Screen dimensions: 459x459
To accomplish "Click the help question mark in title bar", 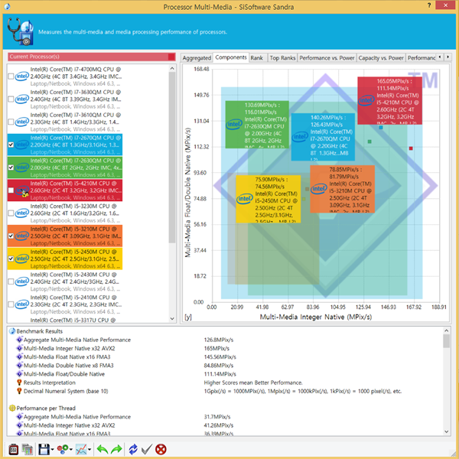I will (x=429, y=5).
